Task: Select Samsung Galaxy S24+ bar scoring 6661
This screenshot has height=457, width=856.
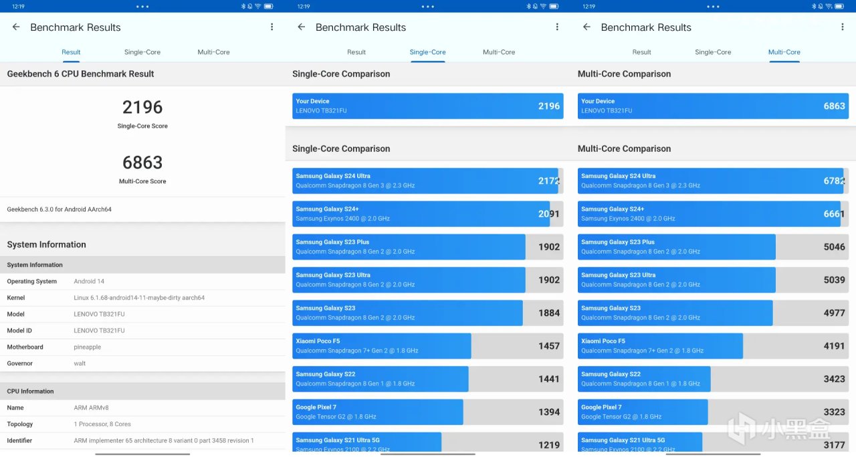Action: (713, 213)
